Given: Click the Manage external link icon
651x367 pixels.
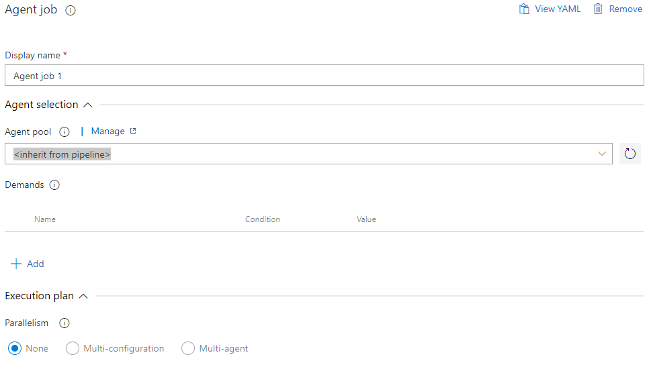Looking at the screenshot, I should 133,132.
